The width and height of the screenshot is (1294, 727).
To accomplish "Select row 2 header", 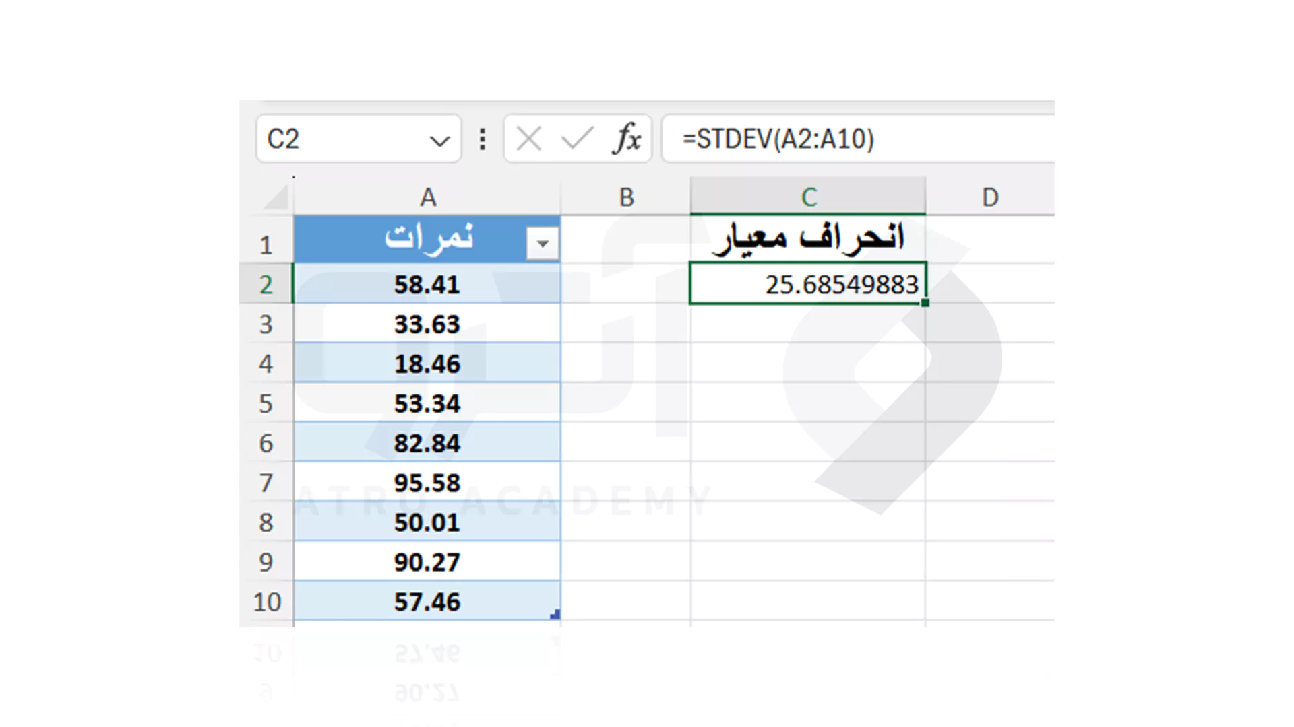I will [x=266, y=284].
